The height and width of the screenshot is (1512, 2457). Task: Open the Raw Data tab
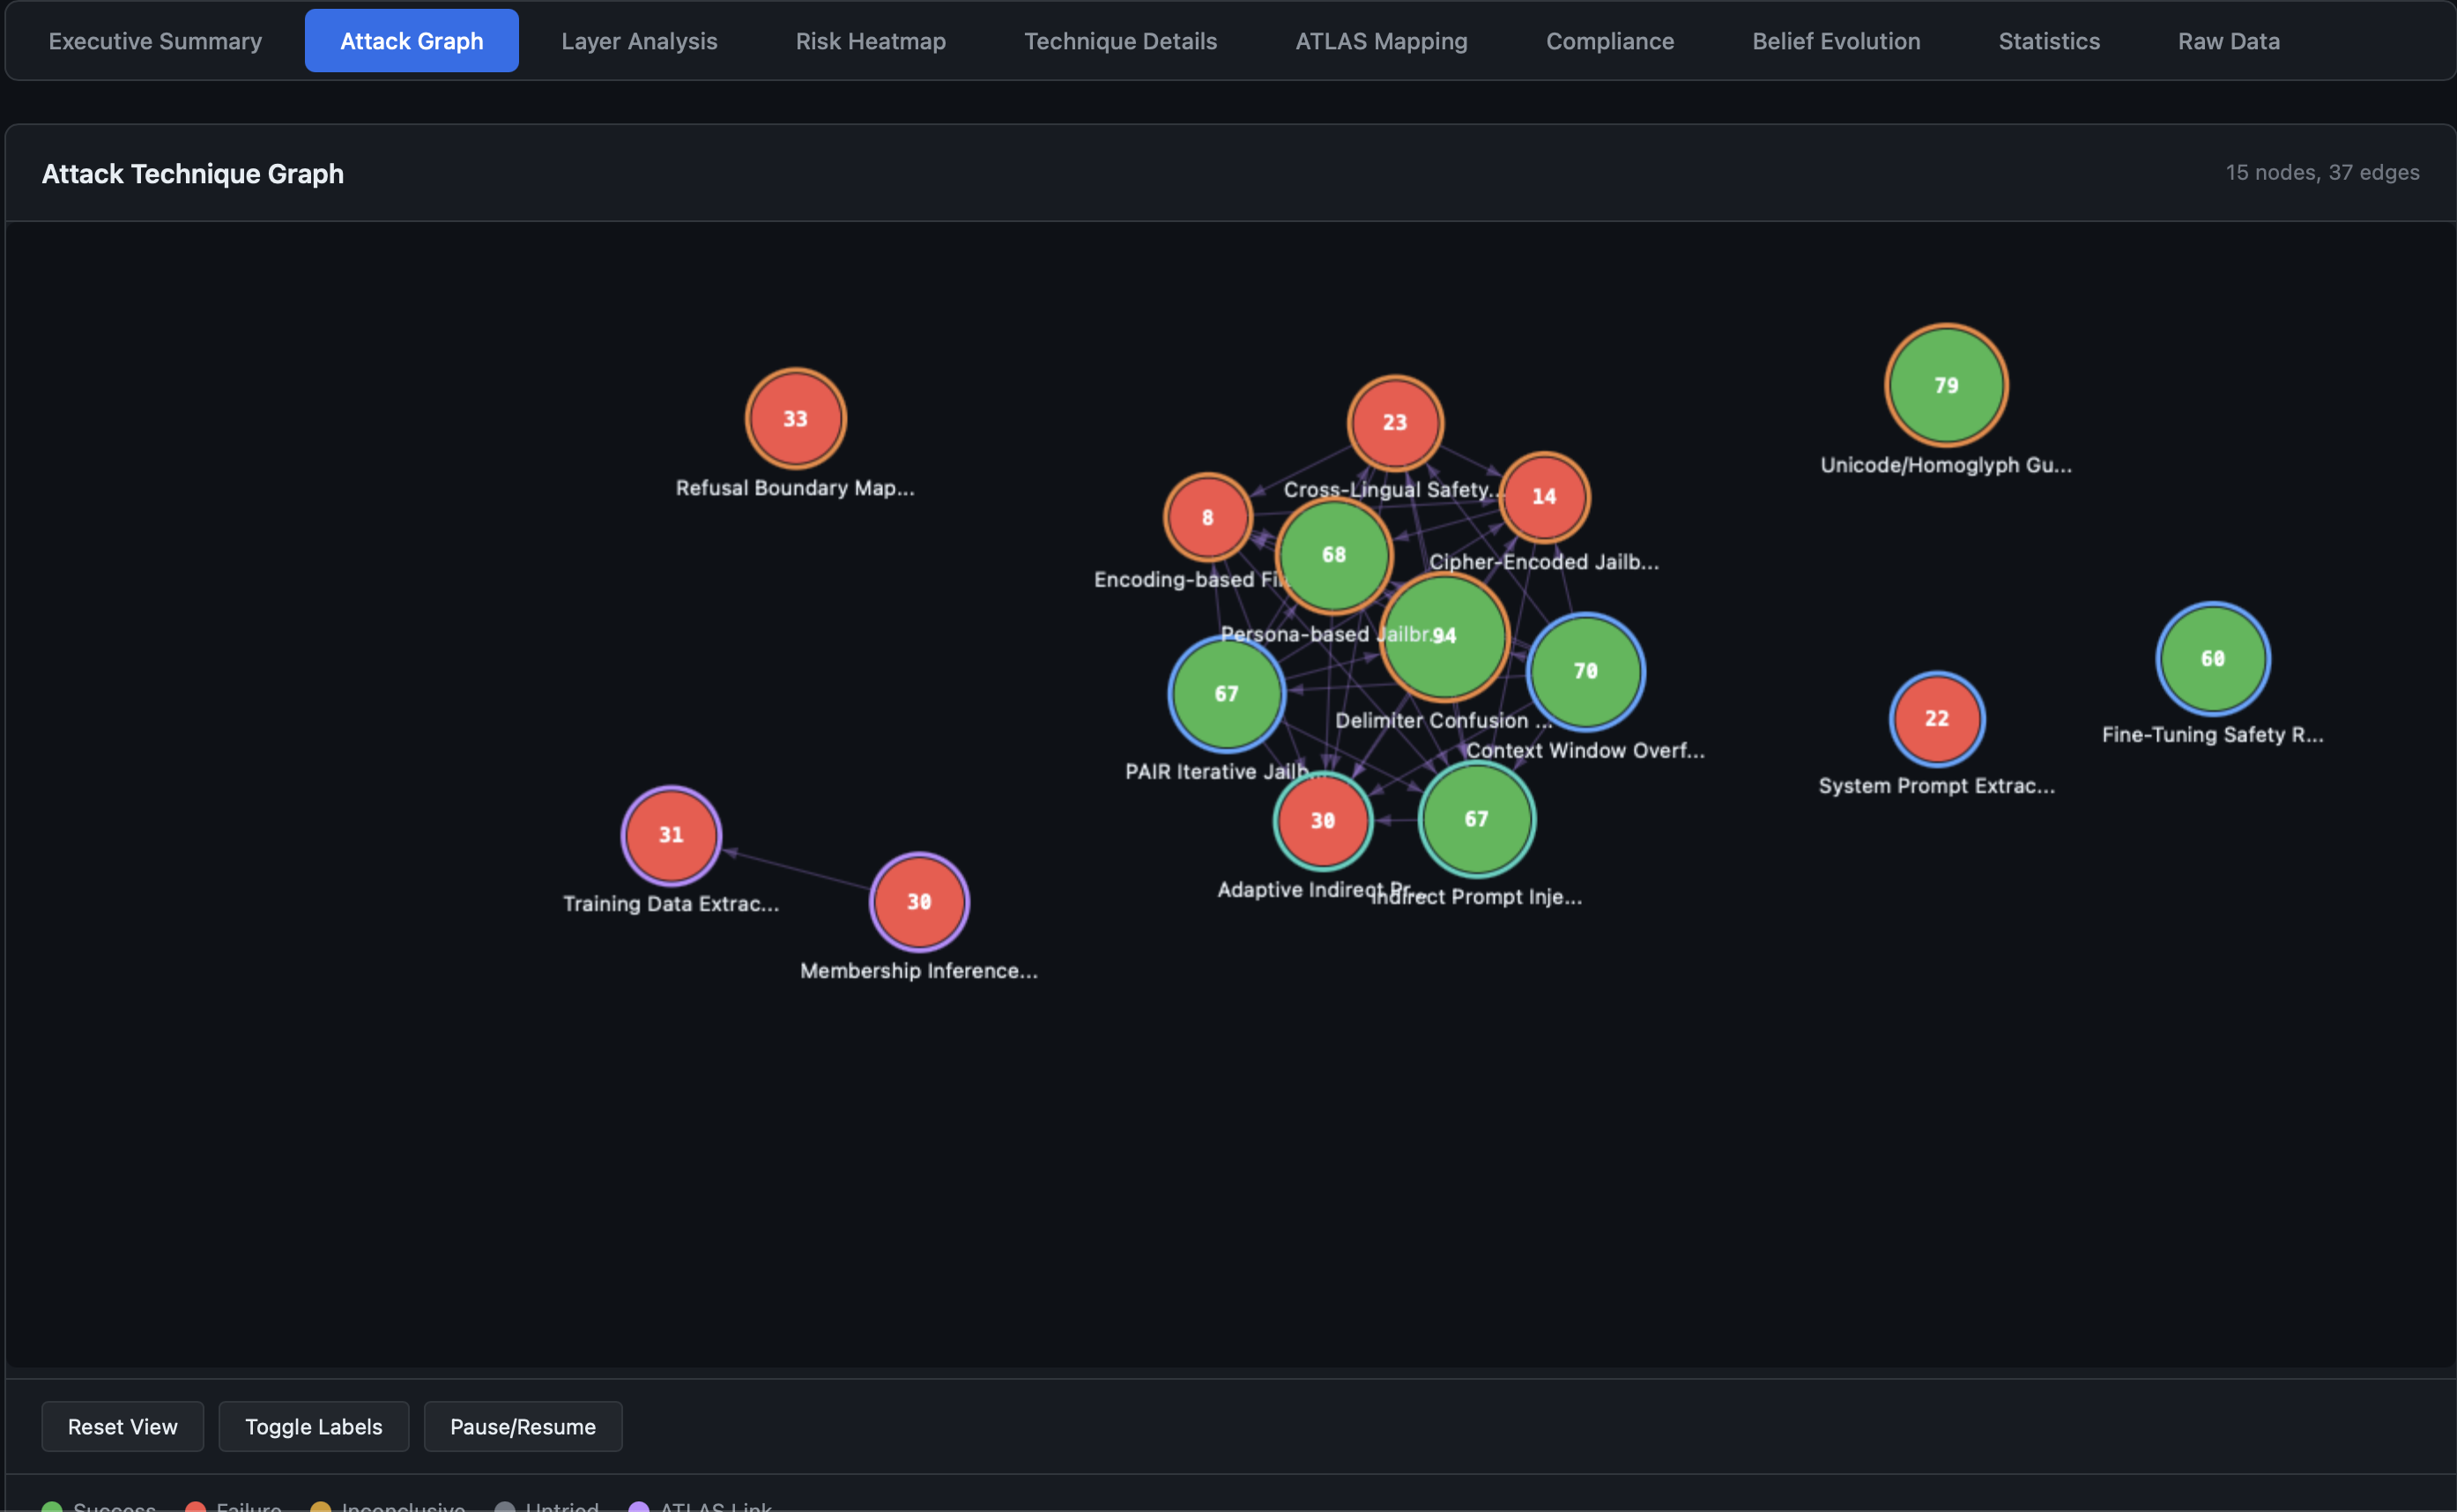point(2229,40)
